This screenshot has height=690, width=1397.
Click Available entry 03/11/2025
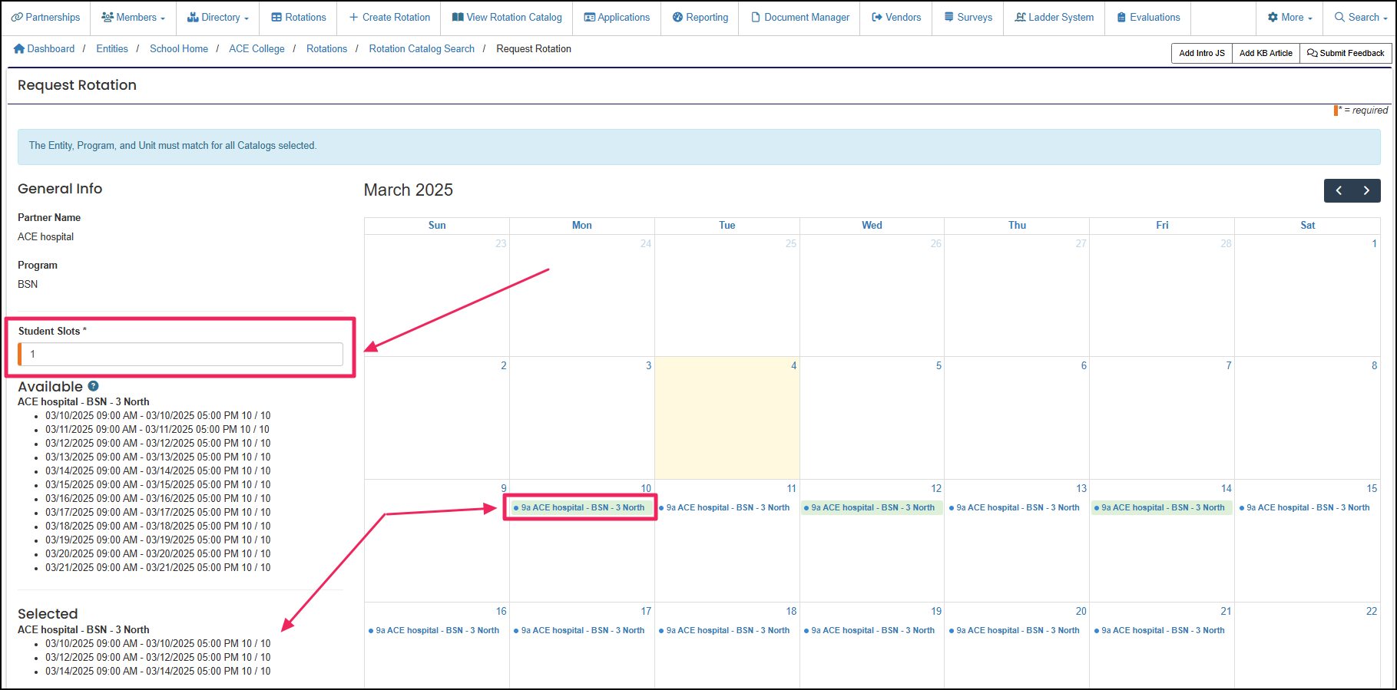pyautogui.click(x=157, y=430)
